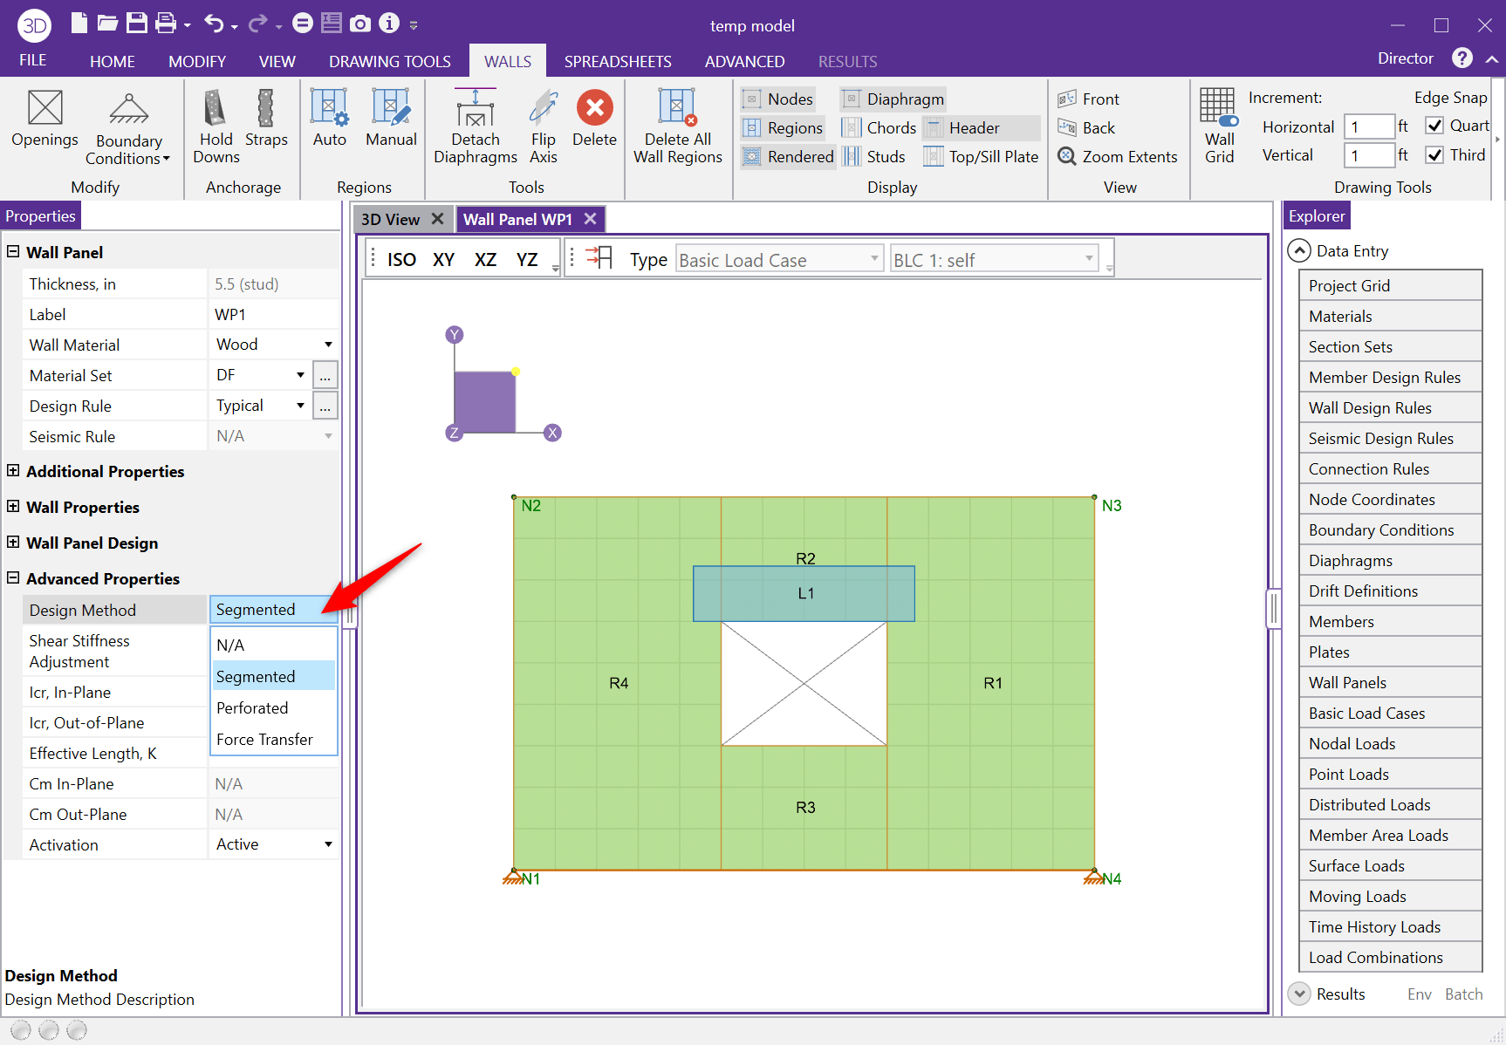The image size is (1506, 1045).
Task: Select Perforated from Design Method list
Action: pos(252,708)
